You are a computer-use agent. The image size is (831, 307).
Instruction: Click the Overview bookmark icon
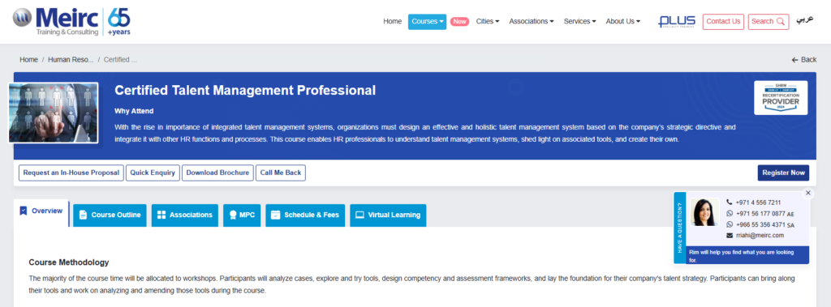[23, 211]
